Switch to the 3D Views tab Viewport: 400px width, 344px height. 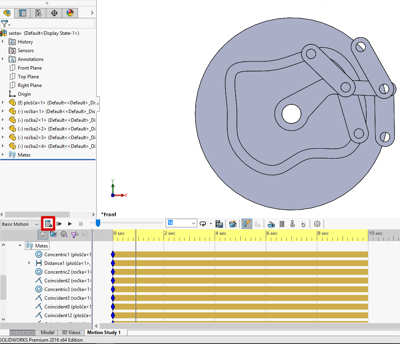point(71,333)
